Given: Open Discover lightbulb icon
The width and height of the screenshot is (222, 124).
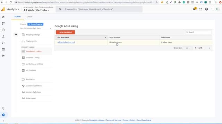Looking at the screenshot, I should click(x=3, y=108).
